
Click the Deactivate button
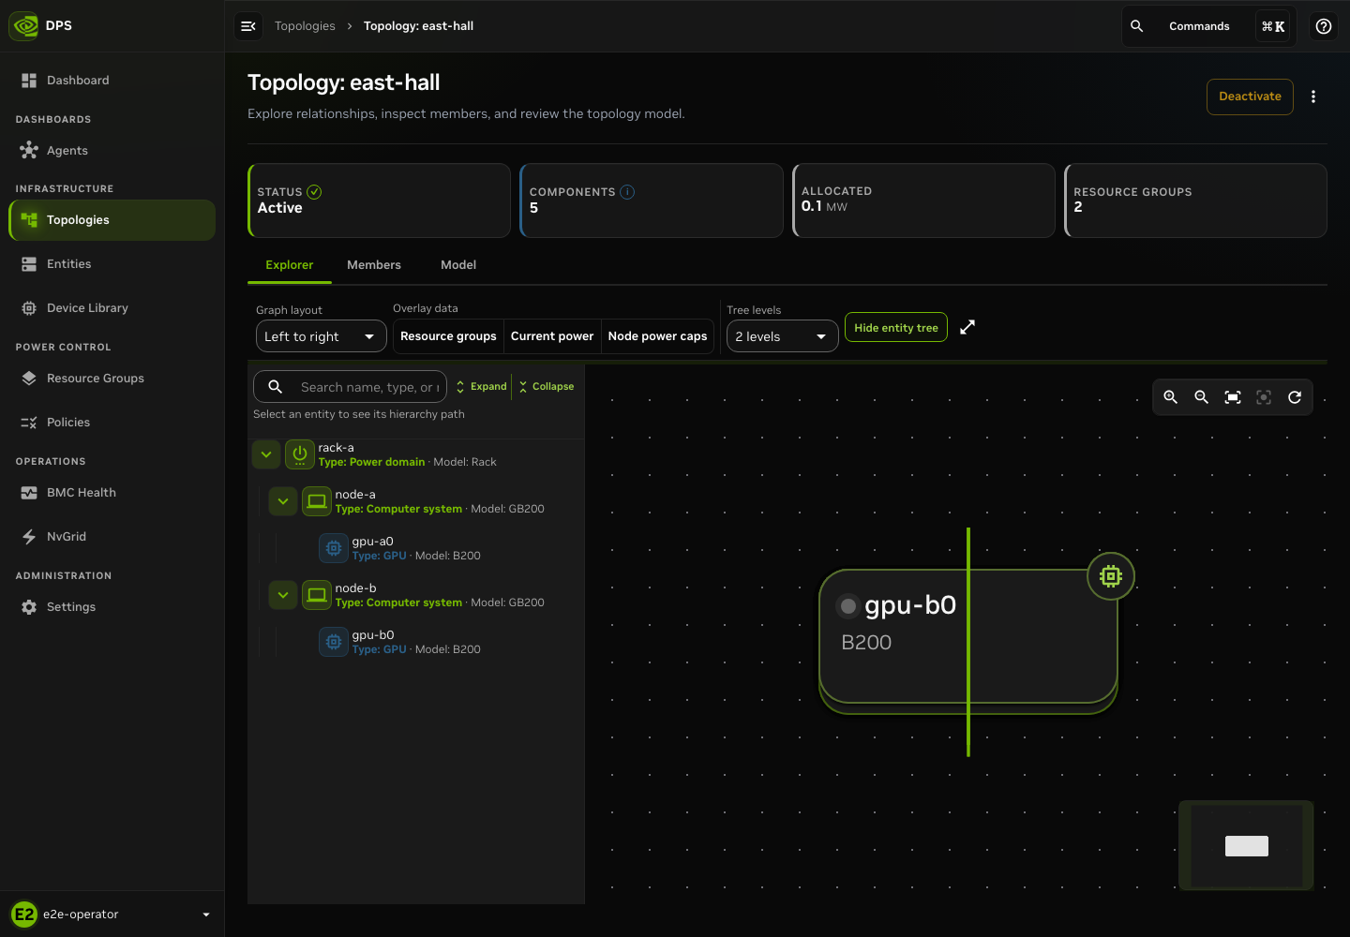(1250, 97)
